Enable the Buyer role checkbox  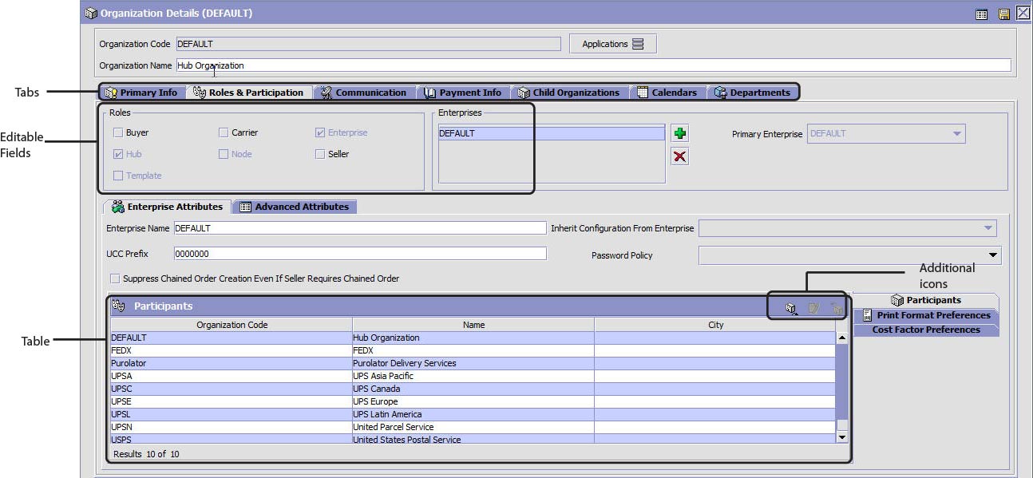click(118, 132)
